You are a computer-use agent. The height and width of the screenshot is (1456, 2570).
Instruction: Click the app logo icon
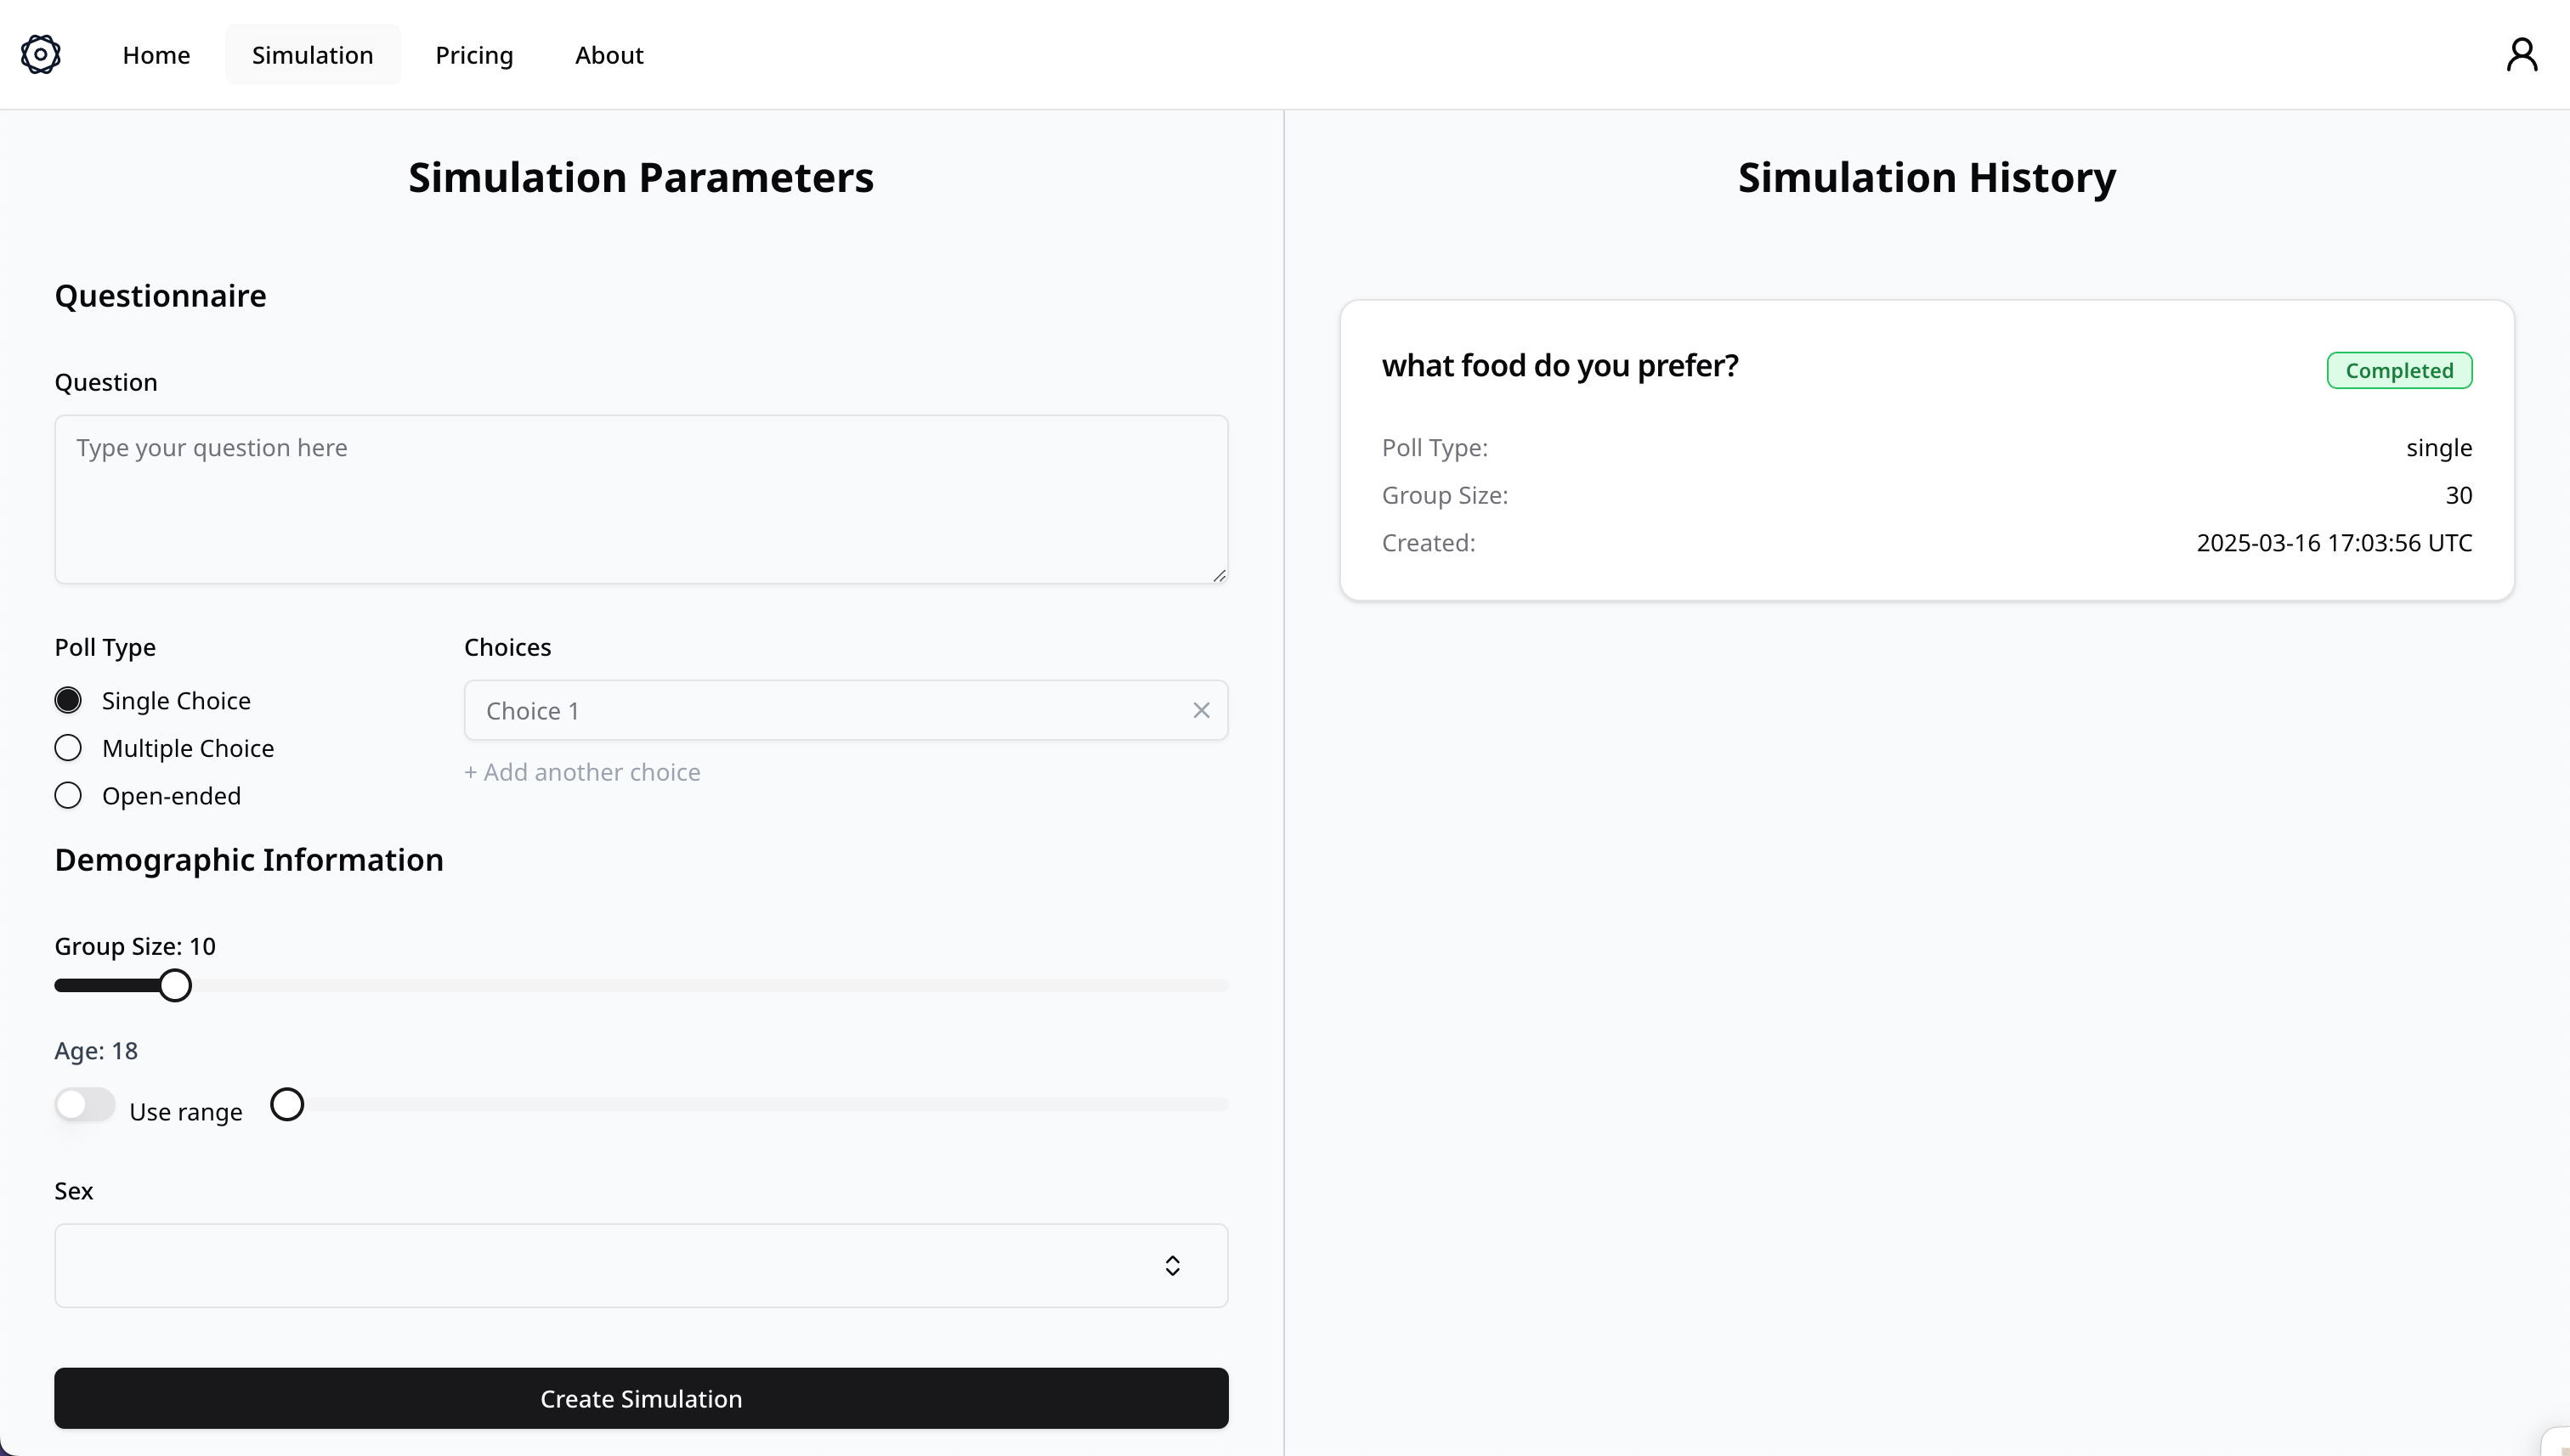pyautogui.click(x=41, y=54)
